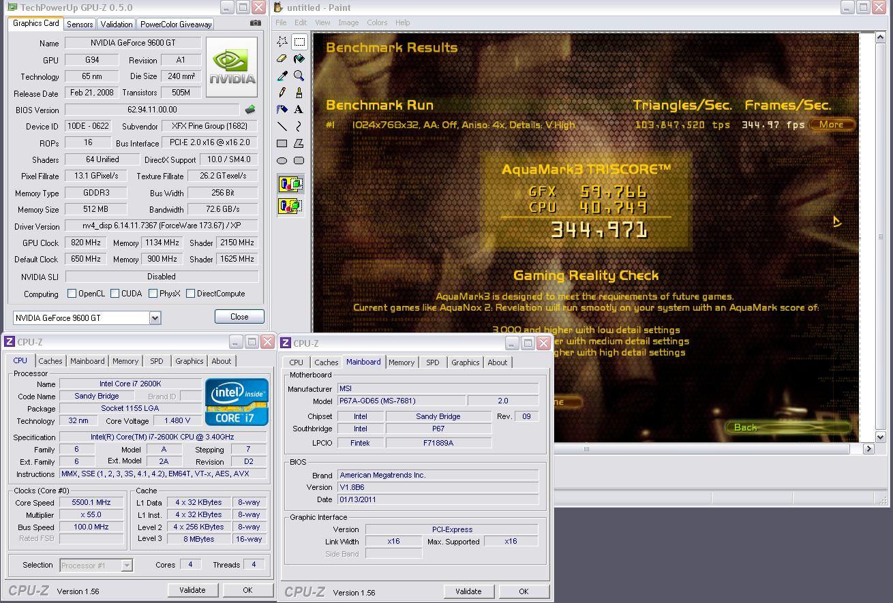Click Validate in the left CPU-Z window

[x=192, y=590]
